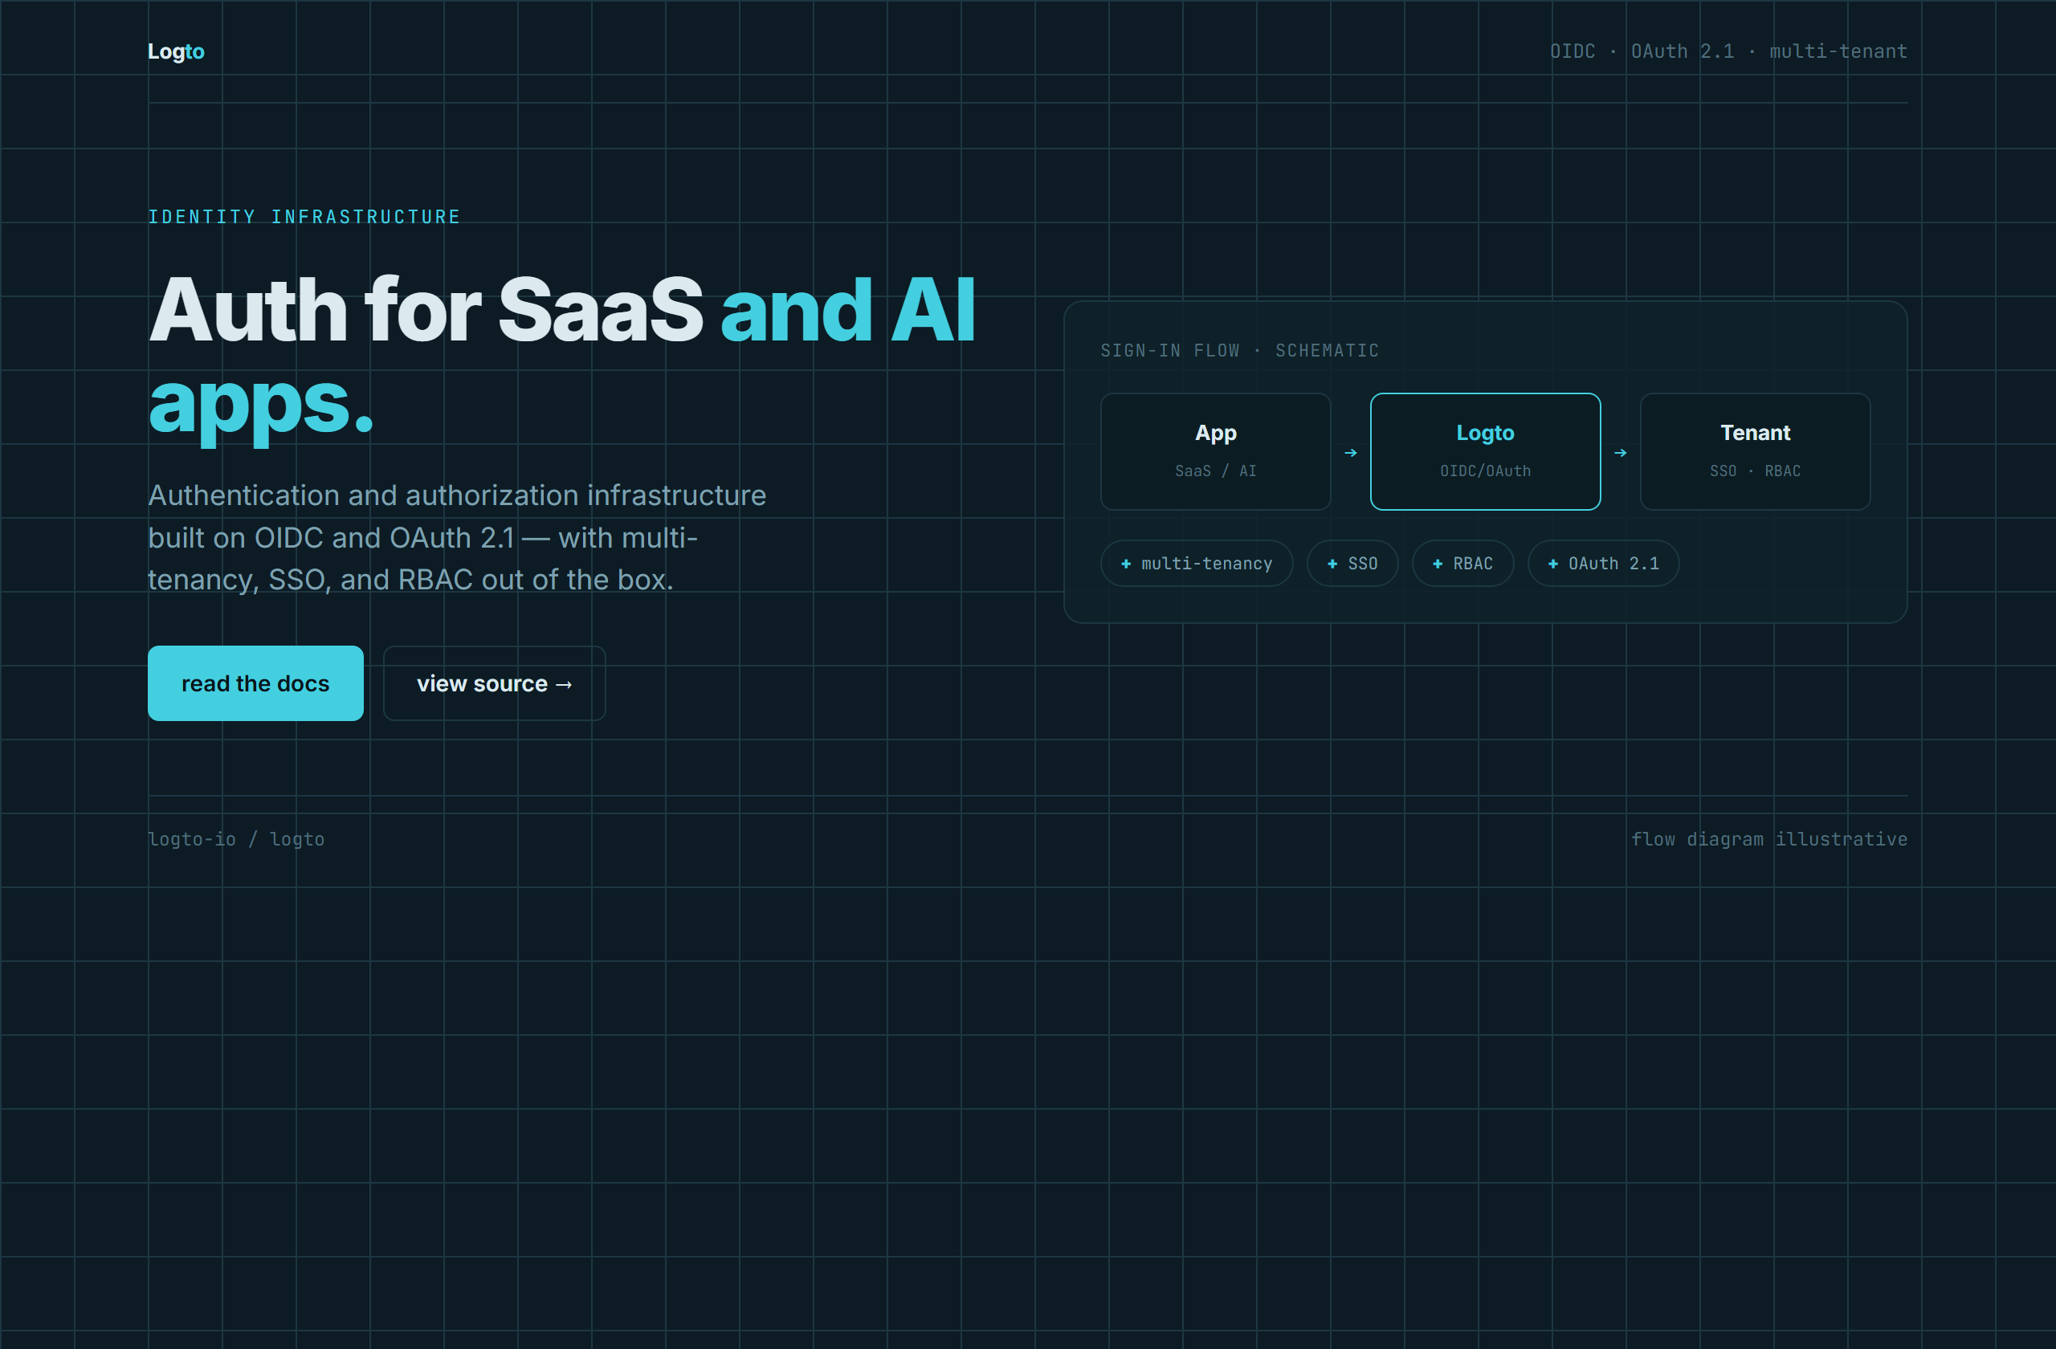Click the SSO feature chip

(x=1352, y=563)
